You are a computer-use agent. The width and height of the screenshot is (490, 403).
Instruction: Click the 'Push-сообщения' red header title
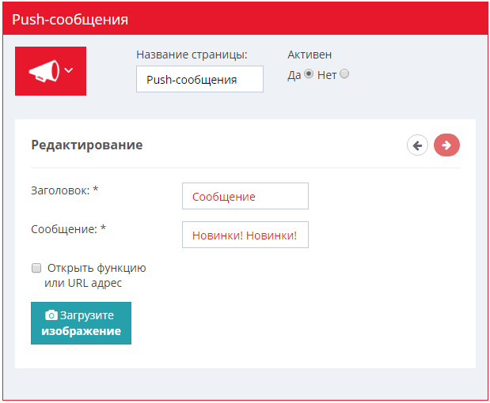point(70,19)
